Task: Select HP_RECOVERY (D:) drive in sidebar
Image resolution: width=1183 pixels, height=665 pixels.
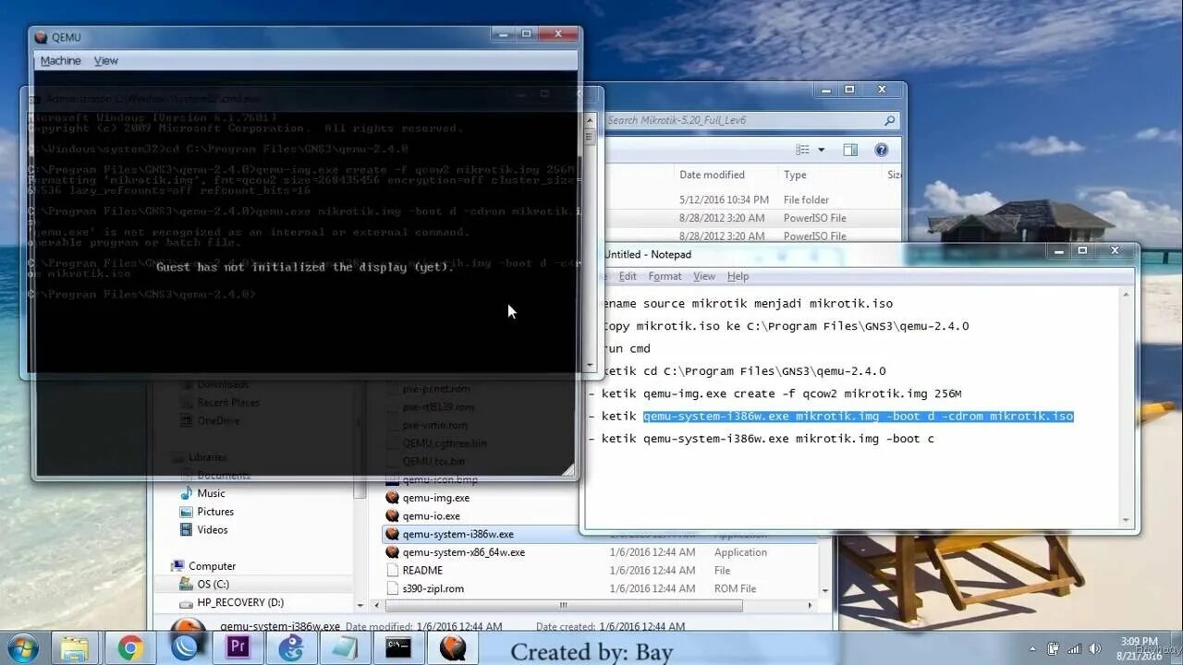Action: tap(240, 602)
